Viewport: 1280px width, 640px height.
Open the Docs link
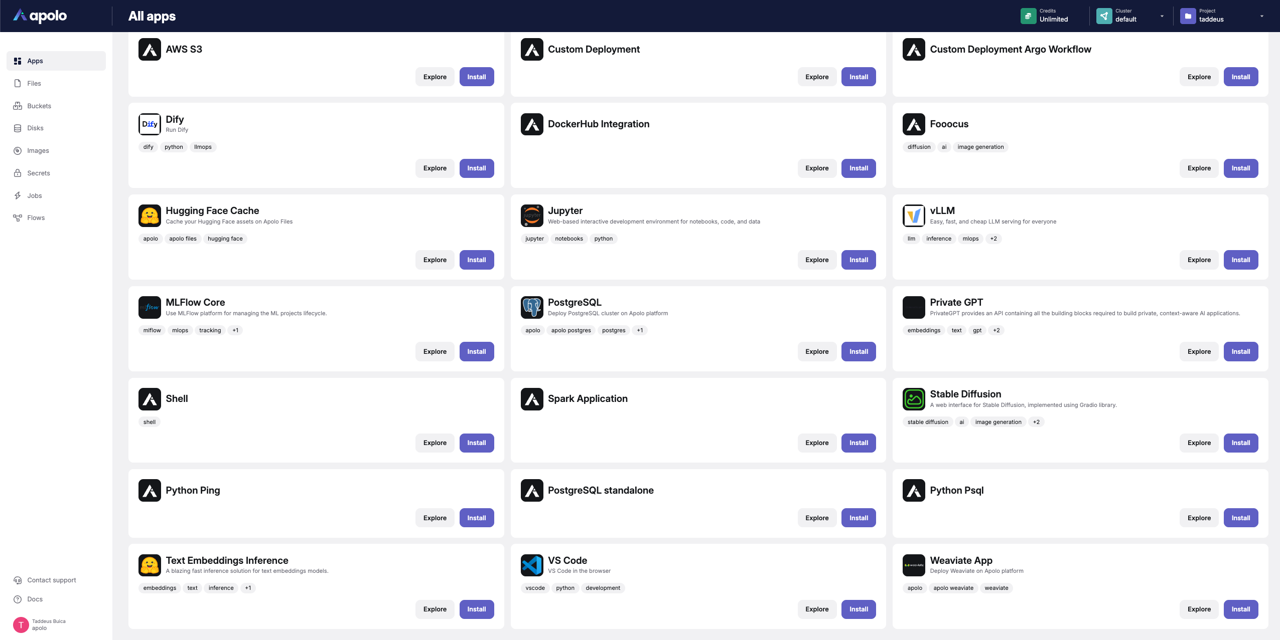pos(35,599)
